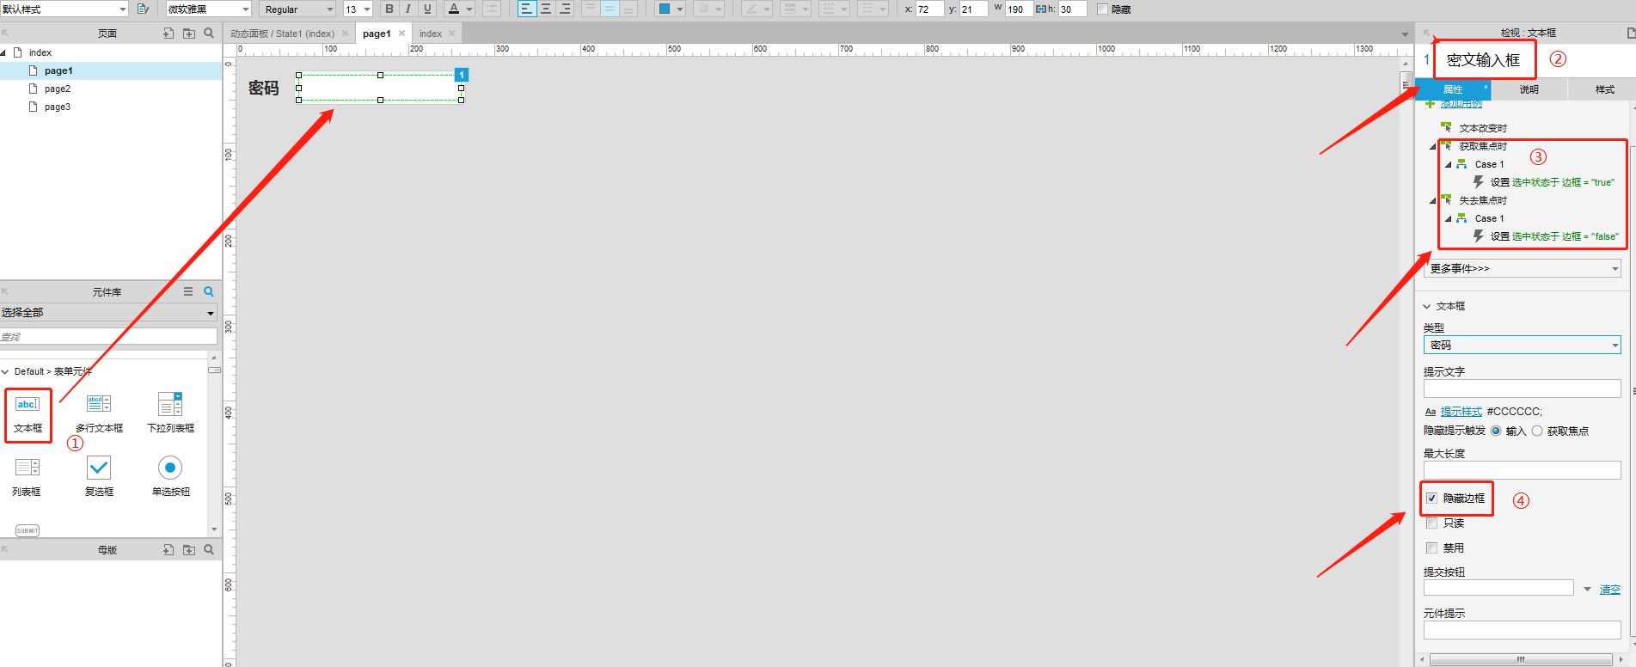The height and width of the screenshot is (667, 1636).
Task: Select the SUBMIT button widget
Action: [x=28, y=530]
